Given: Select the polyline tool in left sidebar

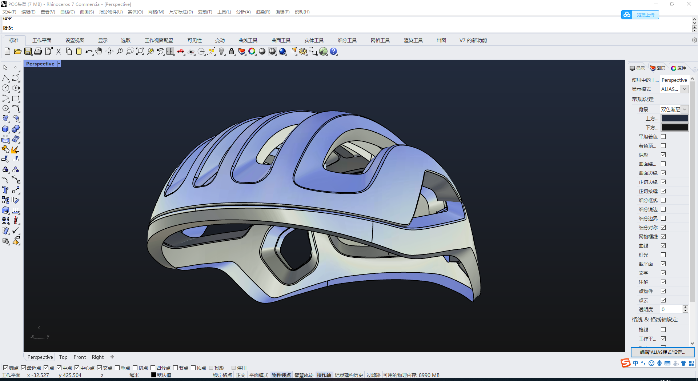Looking at the screenshot, I should (x=5, y=78).
